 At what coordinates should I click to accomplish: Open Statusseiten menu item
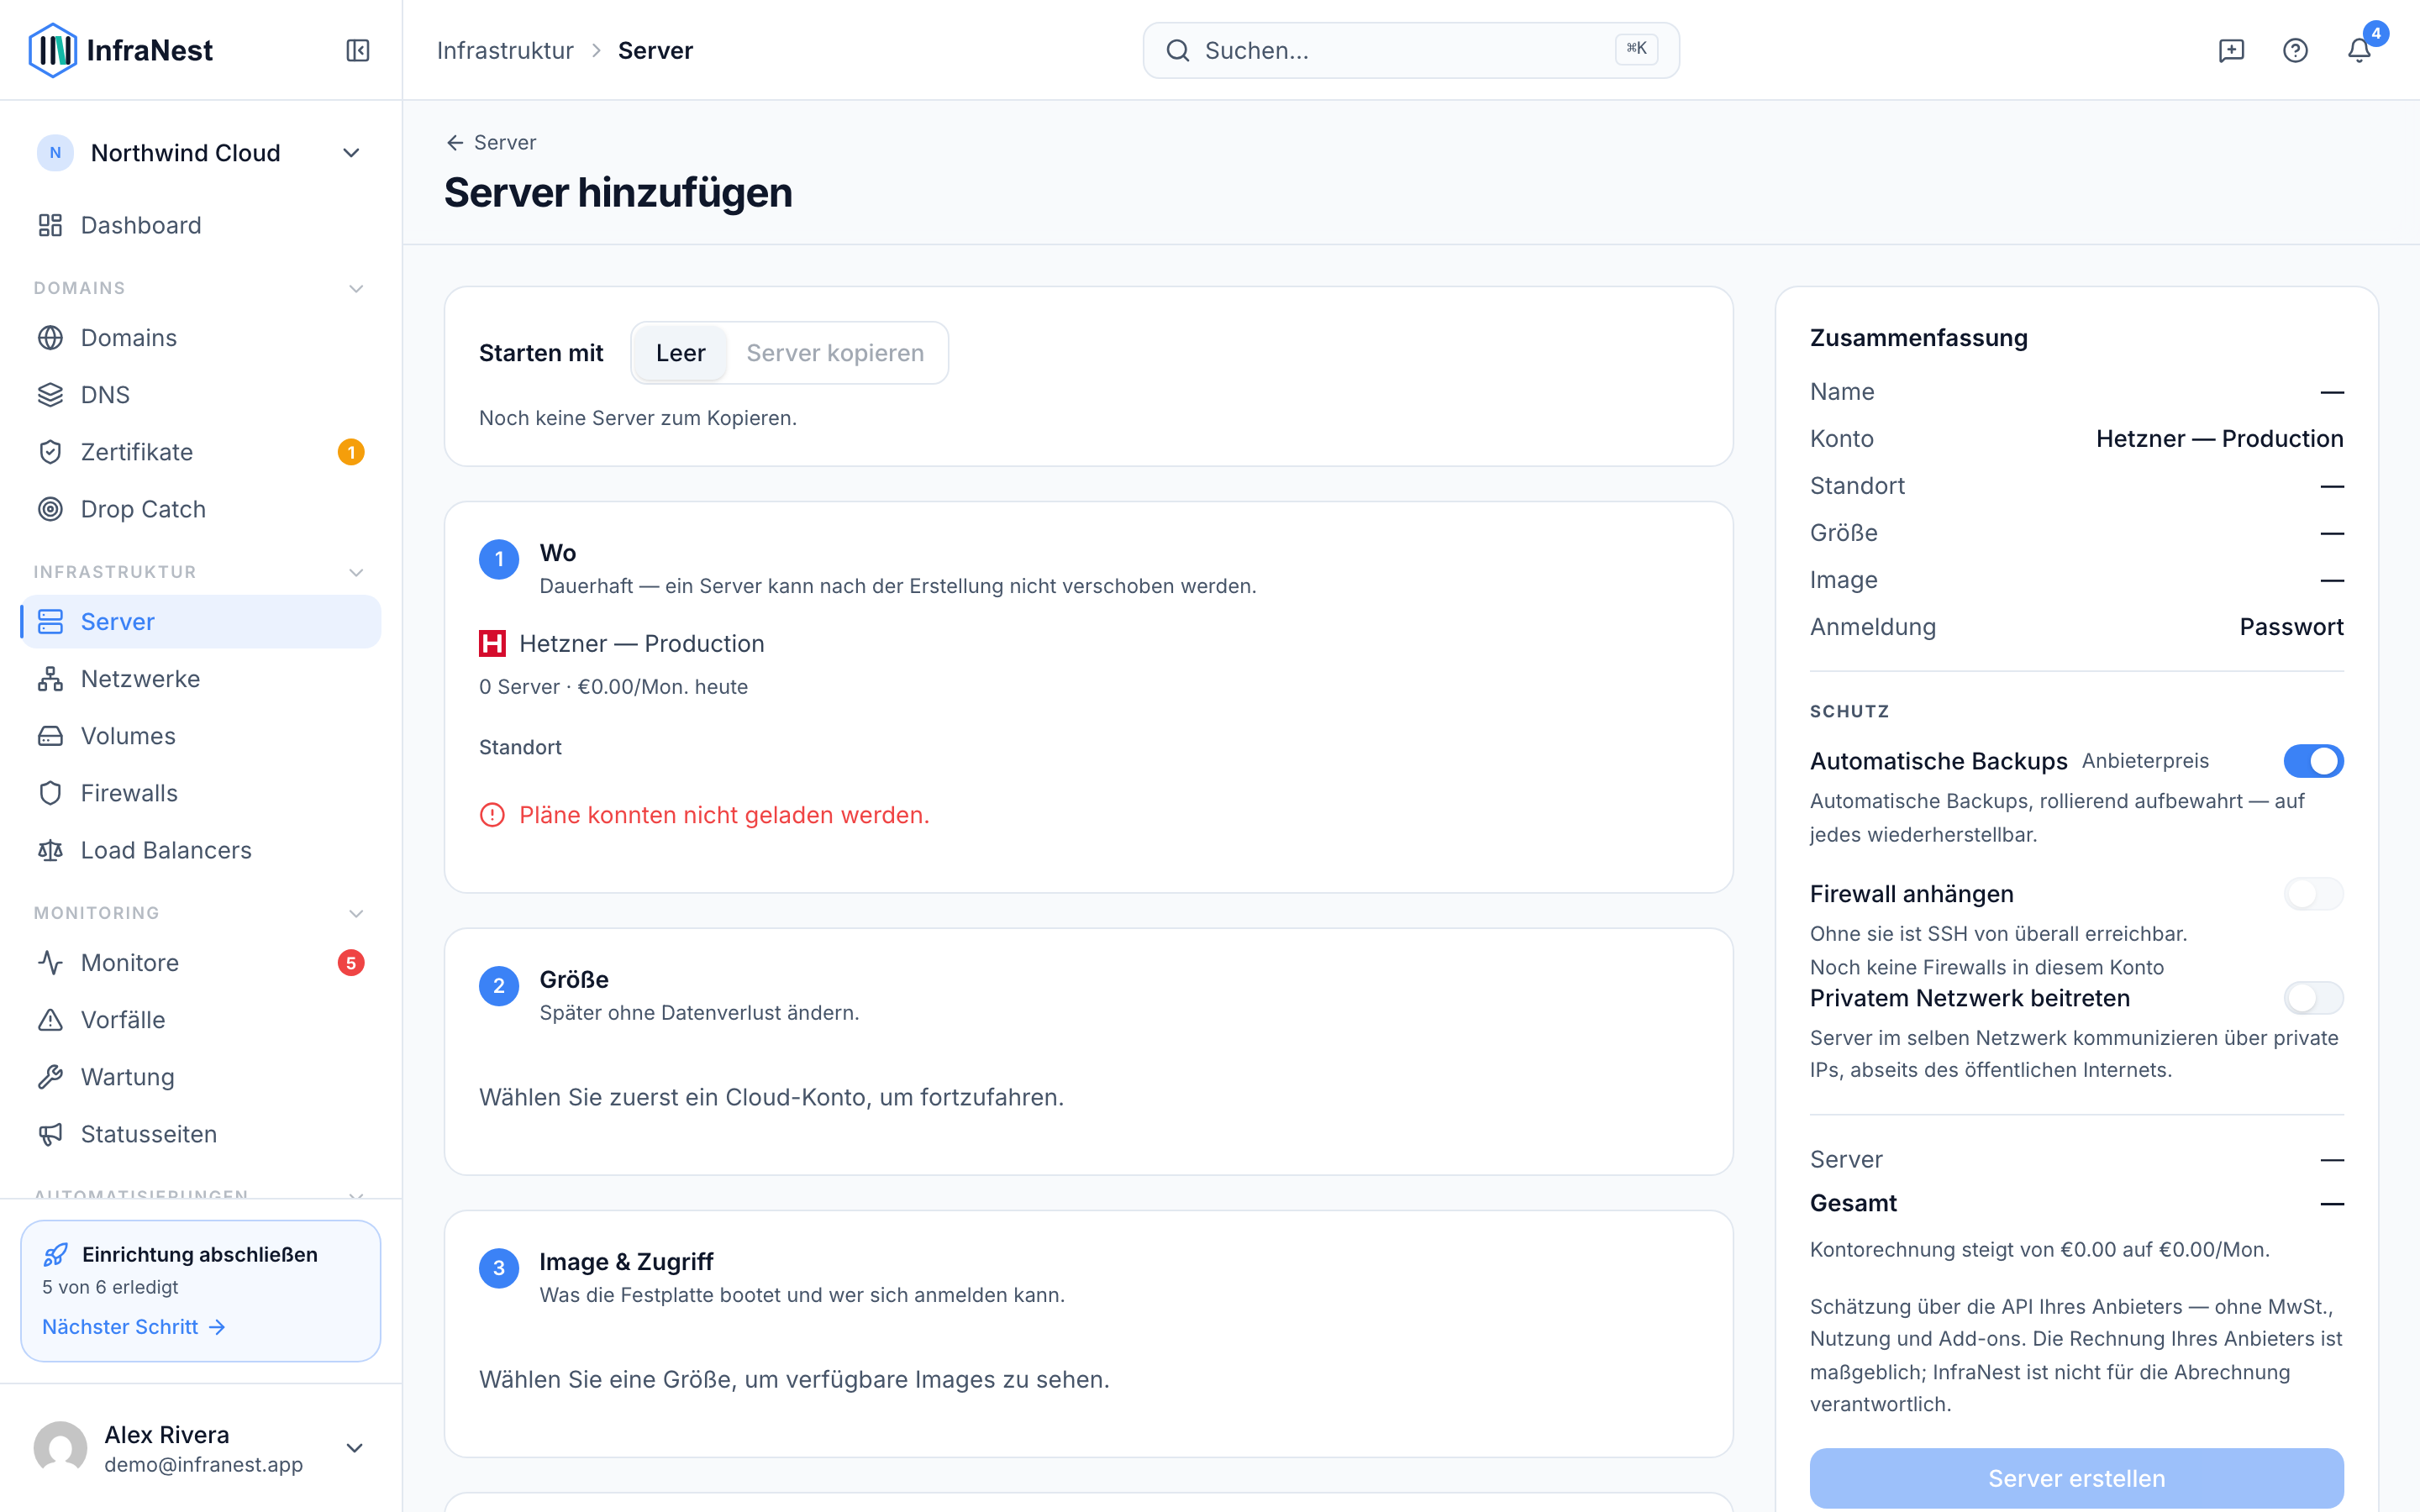click(200, 1134)
